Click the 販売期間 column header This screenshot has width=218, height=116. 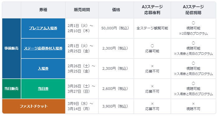(x=82, y=10)
